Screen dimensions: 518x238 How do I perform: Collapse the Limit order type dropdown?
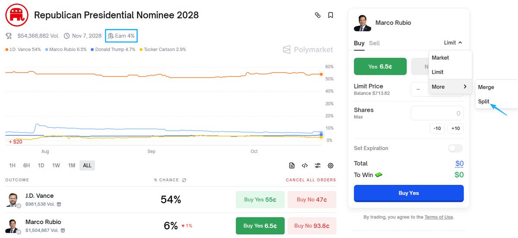(x=453, y=43)
